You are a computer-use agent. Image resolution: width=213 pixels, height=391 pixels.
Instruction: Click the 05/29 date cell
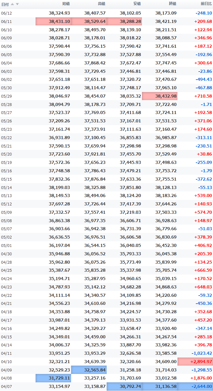coord(6,96)
